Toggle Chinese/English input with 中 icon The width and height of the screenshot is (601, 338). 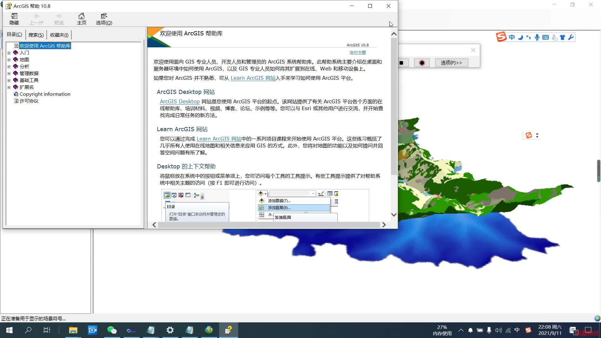(511, 37)
